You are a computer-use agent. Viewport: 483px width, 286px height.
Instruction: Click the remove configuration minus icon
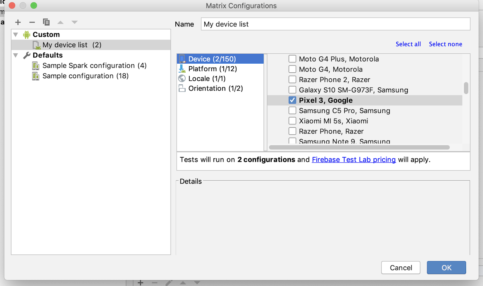coord(32,22)
